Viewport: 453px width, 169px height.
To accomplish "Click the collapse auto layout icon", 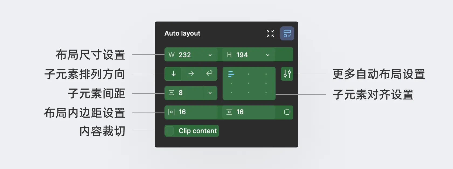I will [x=270, y=34].
